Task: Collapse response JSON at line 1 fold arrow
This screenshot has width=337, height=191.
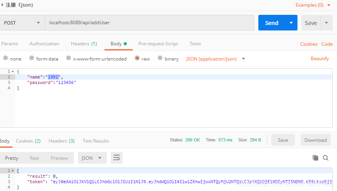Action: 13,171
